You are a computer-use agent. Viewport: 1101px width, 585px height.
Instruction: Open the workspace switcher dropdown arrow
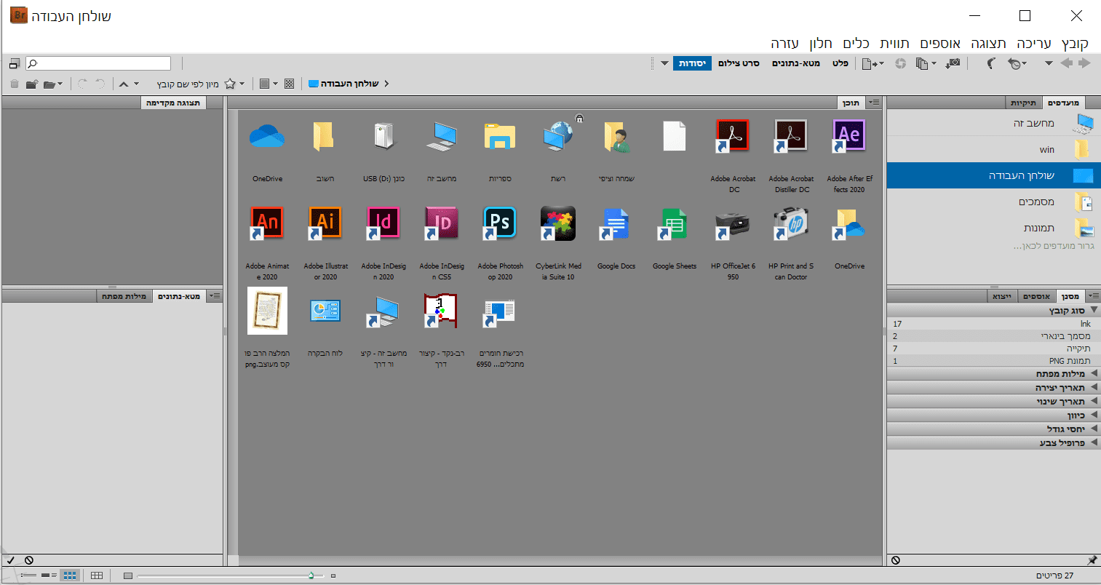coord(664,63)
